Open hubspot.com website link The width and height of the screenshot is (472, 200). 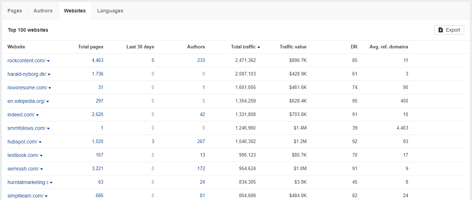point(22,142)
